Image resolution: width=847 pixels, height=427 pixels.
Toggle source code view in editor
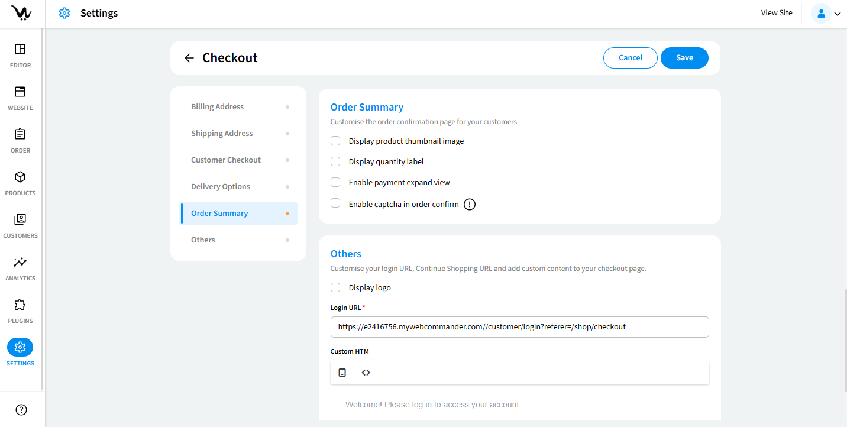(x=366, y=373)
